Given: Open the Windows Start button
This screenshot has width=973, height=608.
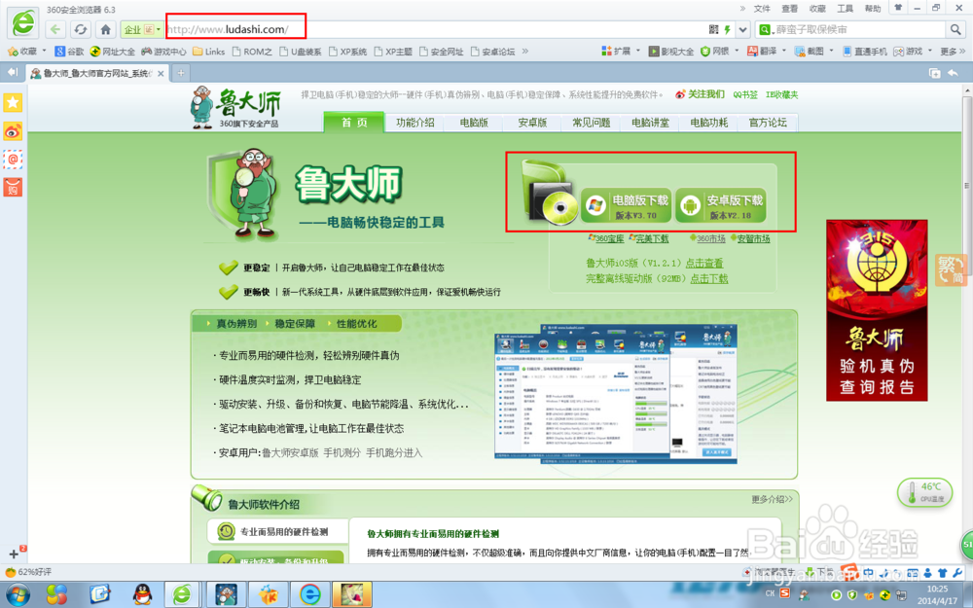Looking at the screenshot, I should click(18, 594).
